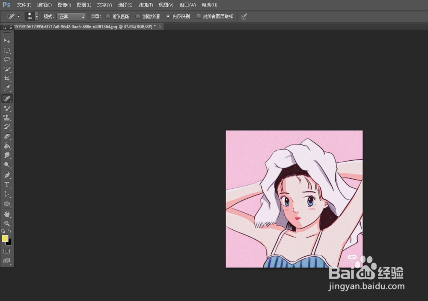The height and width of the screenshot is (301, 428).
Task: Open the 帮助(H) menu
Action: click(209, 5)
